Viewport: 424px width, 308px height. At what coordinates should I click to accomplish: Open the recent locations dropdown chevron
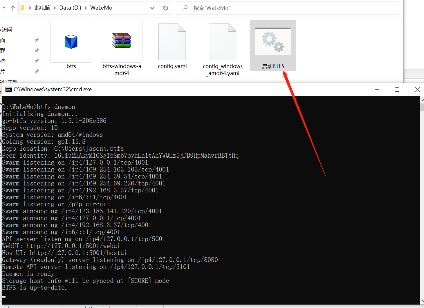pos(4,8)
